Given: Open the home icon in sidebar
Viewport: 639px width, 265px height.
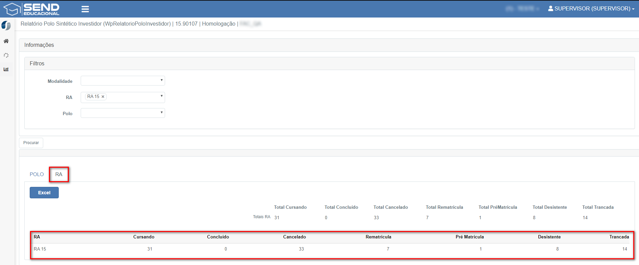Looking at the screenshot, I should (6, 41).
